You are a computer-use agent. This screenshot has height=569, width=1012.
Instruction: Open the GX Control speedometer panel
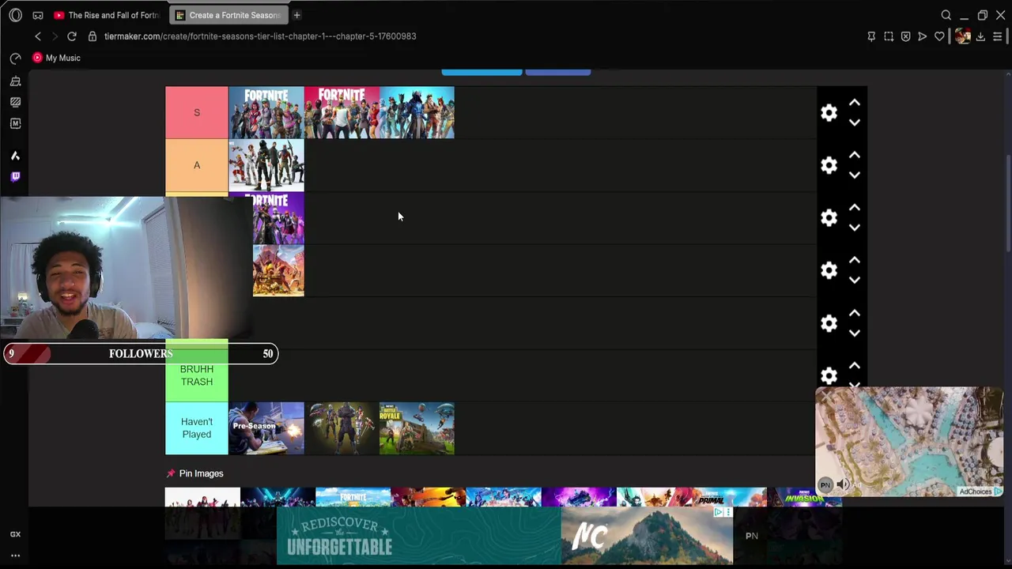15,58
